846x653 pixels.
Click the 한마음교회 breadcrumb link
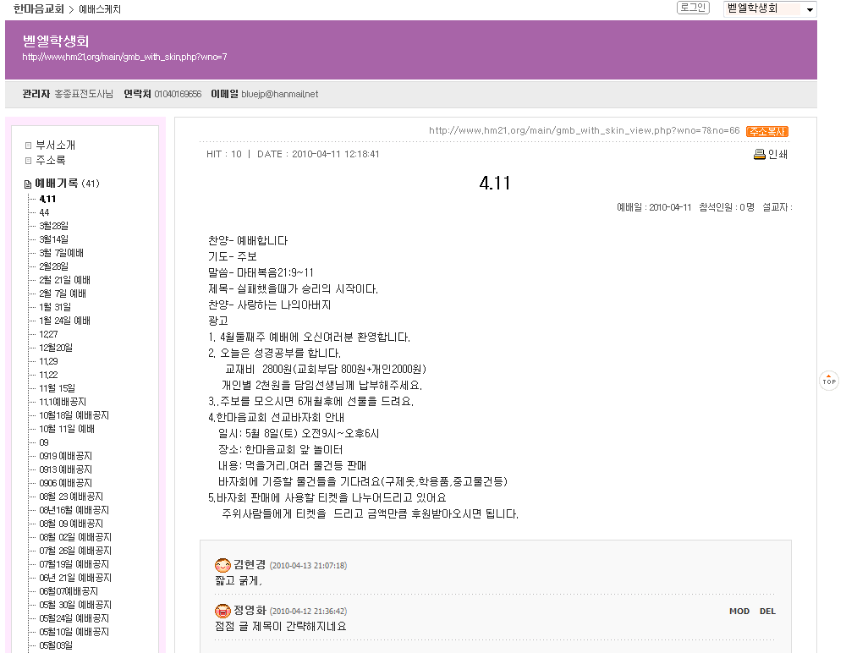coord(38,9)
